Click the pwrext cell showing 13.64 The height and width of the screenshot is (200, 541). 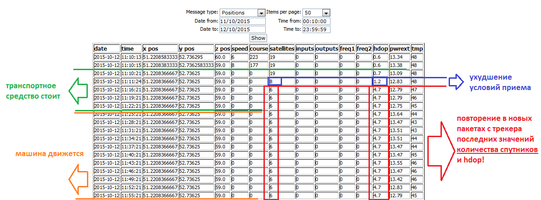pos(399,114)
